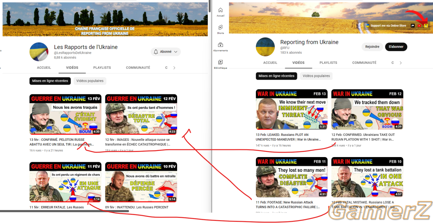This screenshot has width=433, height=223.
Task: Open the ACCUEIL tab in the left window
Action: [44, 68]
